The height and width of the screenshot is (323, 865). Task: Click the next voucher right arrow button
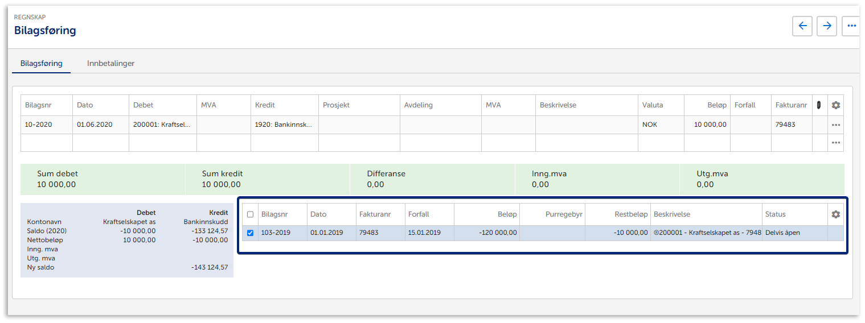point(827,26)
